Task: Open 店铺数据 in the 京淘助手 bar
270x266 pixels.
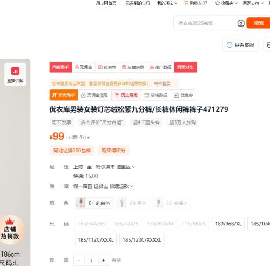Action: coord(156,95)
